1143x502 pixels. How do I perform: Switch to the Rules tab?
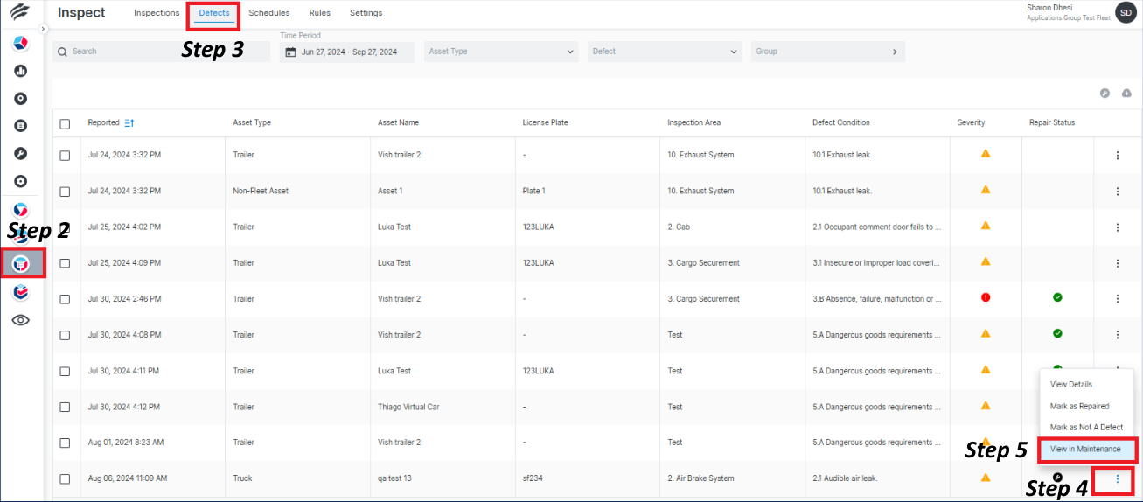coord(319,13)
